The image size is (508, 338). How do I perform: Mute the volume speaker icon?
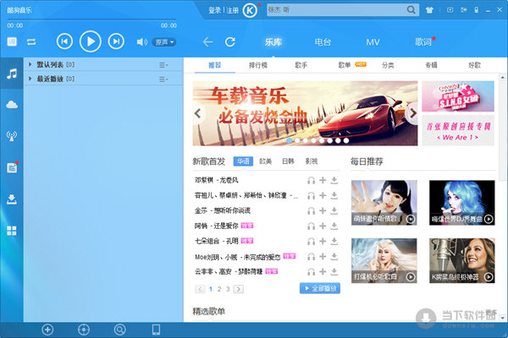pyautogui.click(x=142, y=42)
